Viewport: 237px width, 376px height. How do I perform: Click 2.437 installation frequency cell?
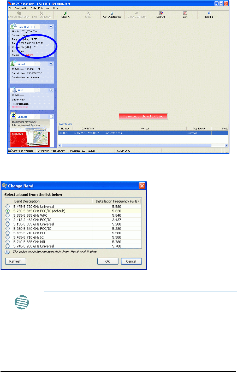tap(117, 220)
